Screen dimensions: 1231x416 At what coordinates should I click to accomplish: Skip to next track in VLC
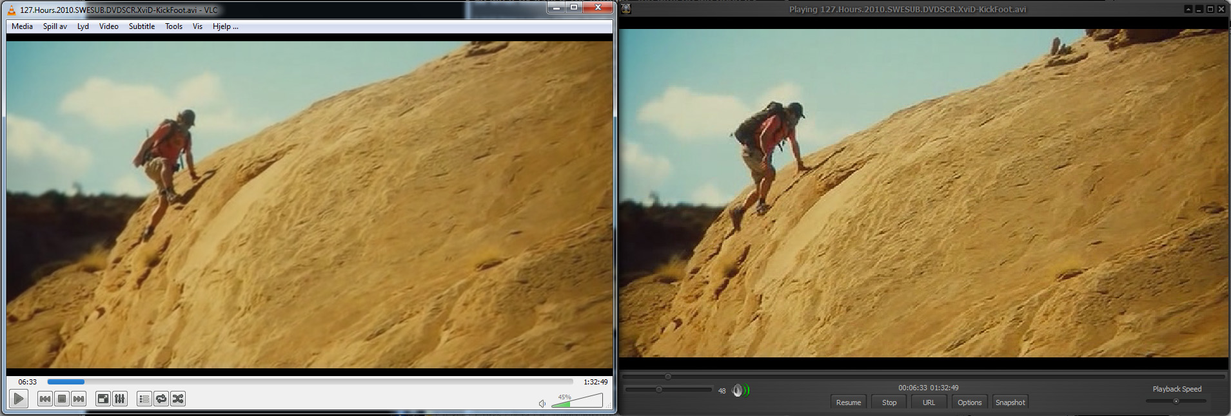(79, 399)
